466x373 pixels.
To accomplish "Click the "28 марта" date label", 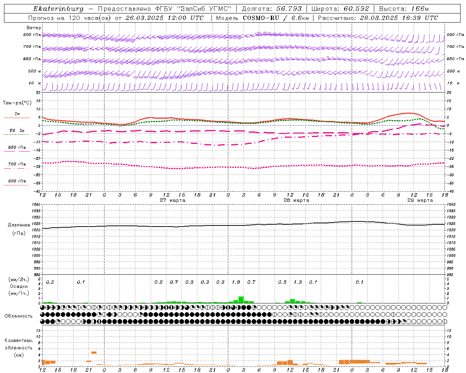I will click(x=296, y=200).
